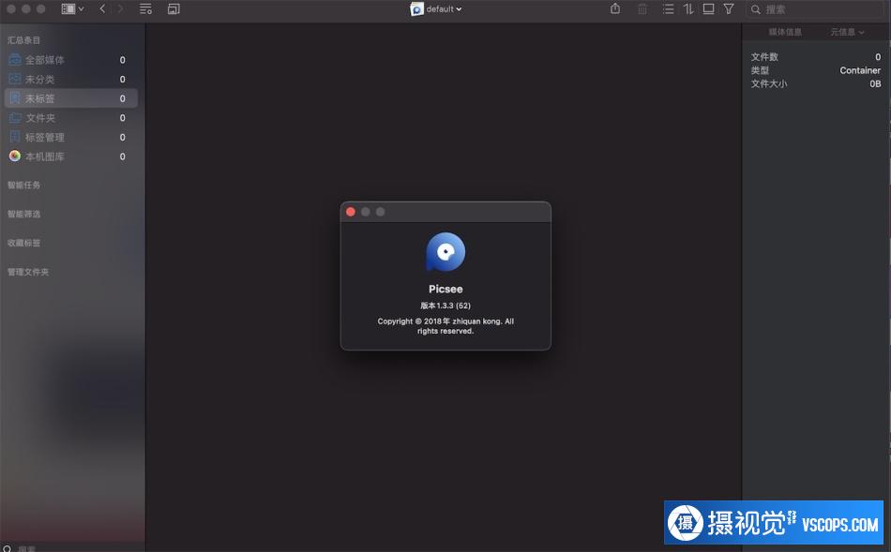Click the 标签管理 tag icon
The image size is (891, 552).
pyautogui.click(x=15, y=137)
